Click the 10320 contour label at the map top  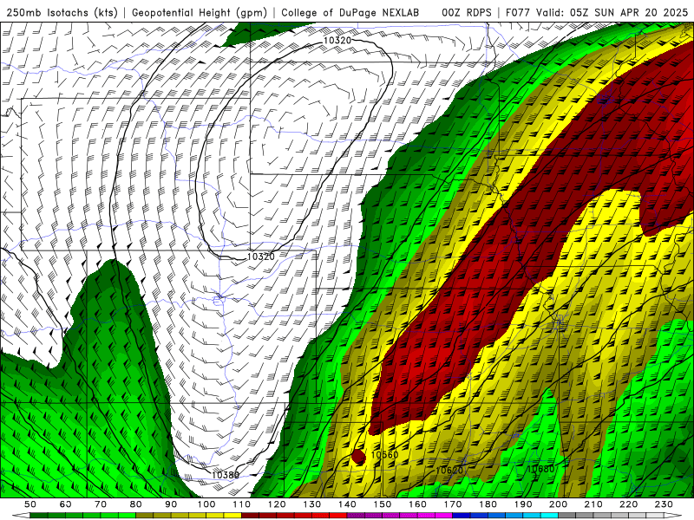[337, 41]
